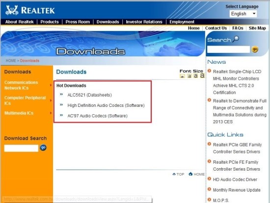Open the HD Audio Codec Driver quick link
Viewport: 270px width, 203px height.
[235, 179]
